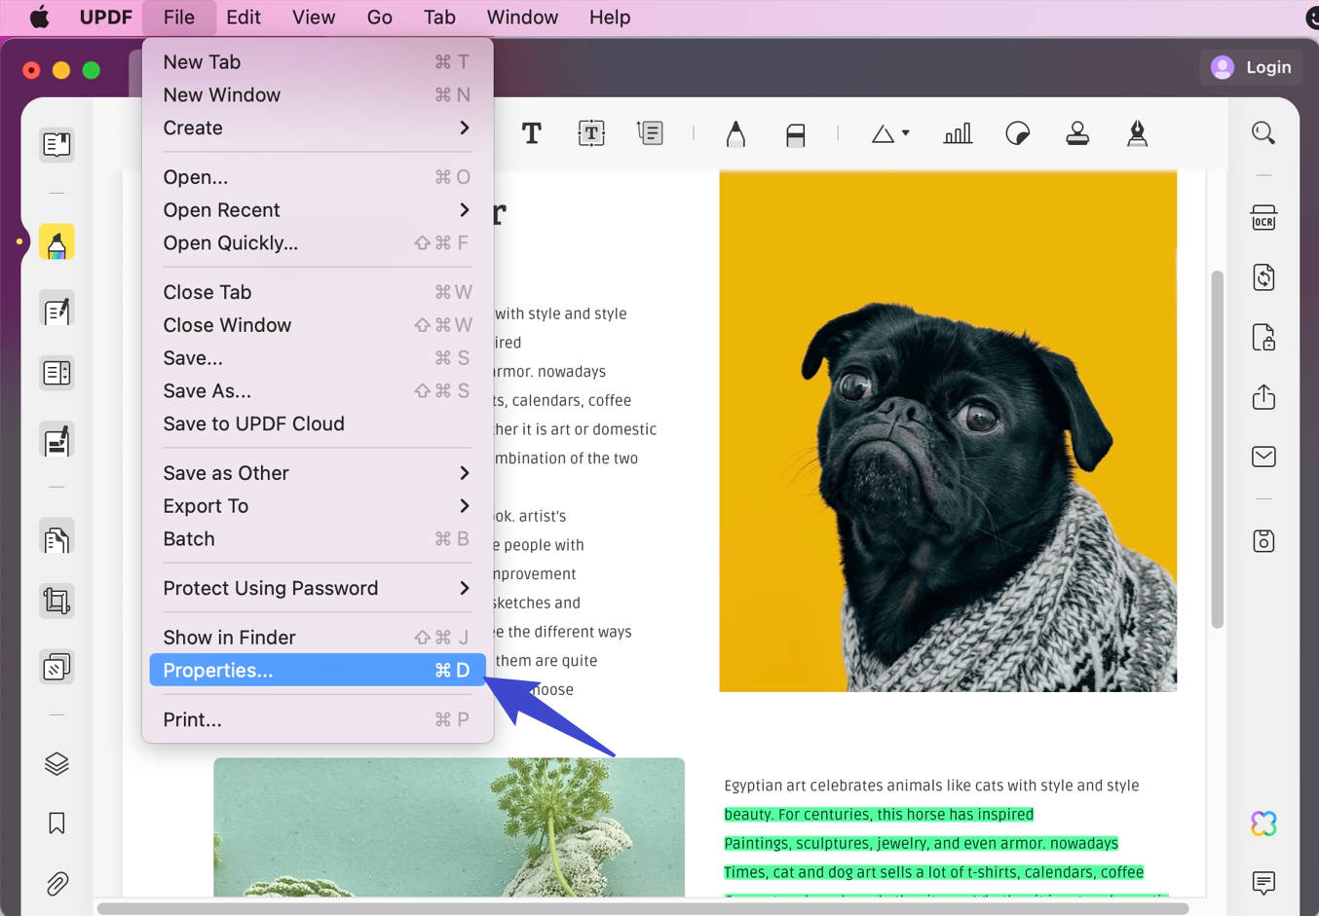
Task: Open the UPDF AI assistant
Action: pos(1263,824)
